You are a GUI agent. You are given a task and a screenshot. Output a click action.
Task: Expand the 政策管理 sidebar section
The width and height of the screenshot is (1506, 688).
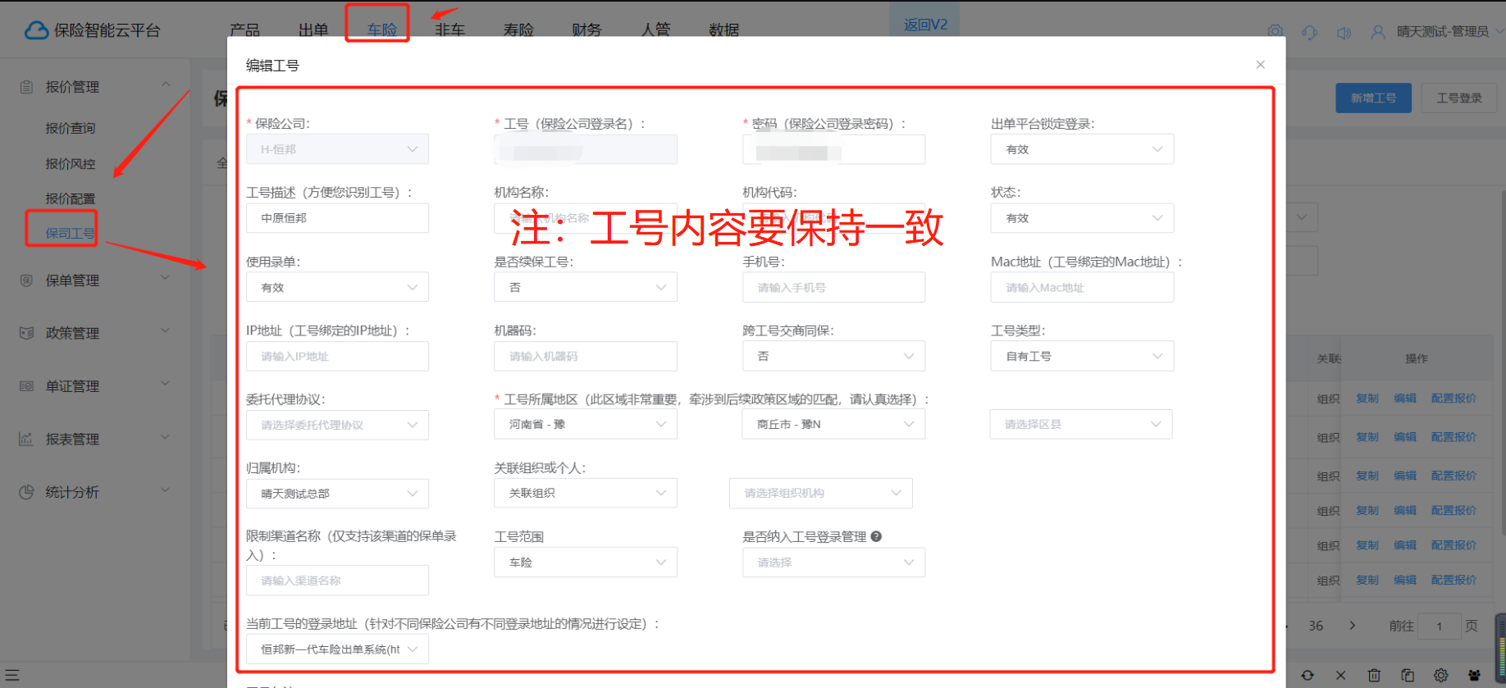pos(166,330)
